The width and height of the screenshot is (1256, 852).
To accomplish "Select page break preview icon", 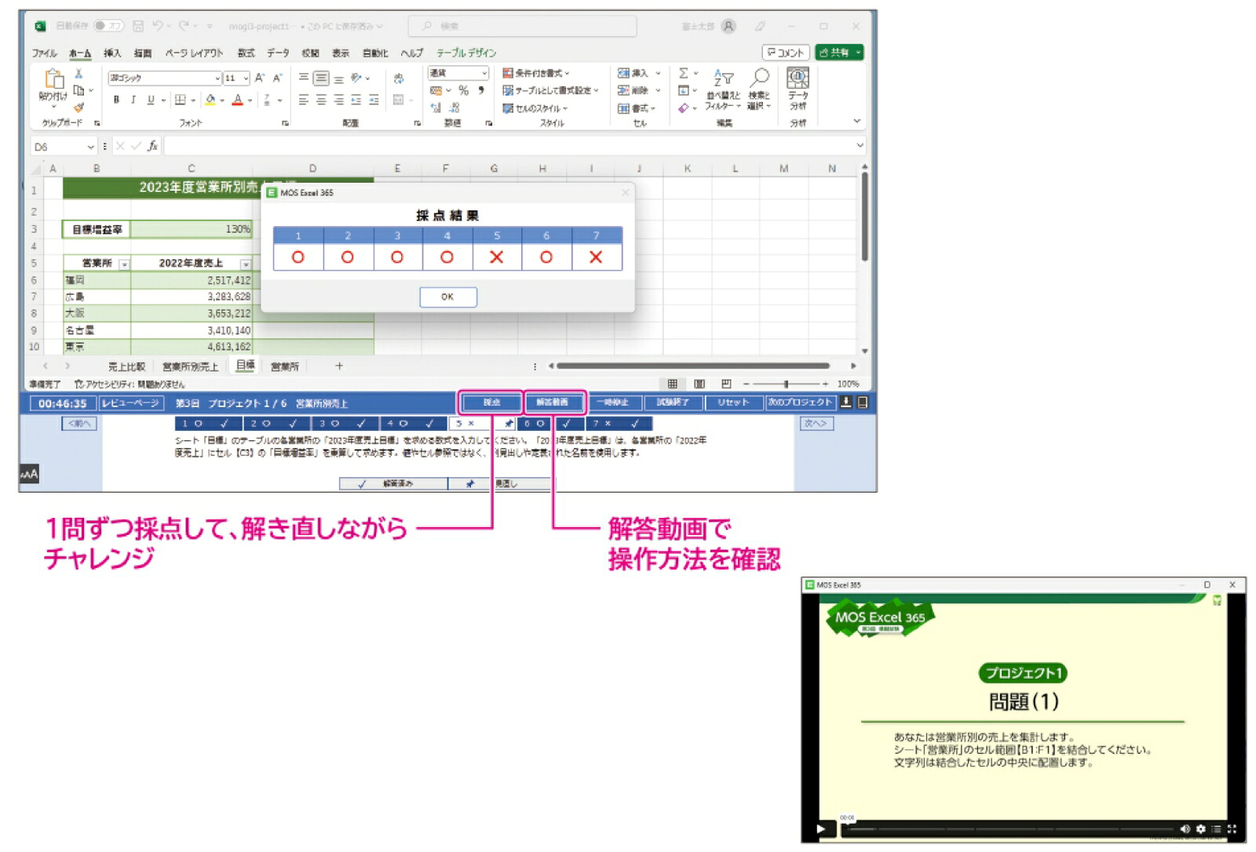I will [726, 384].
